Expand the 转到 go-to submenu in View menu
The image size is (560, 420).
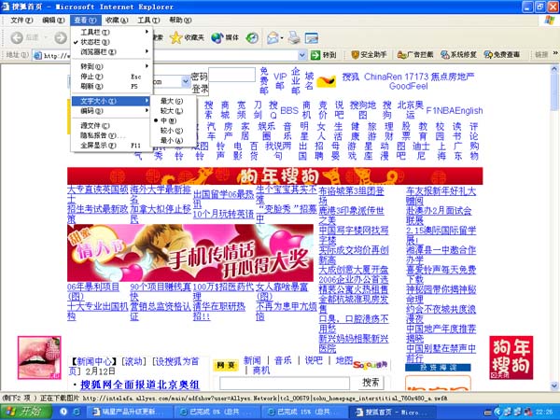click(x=112, y=66)
